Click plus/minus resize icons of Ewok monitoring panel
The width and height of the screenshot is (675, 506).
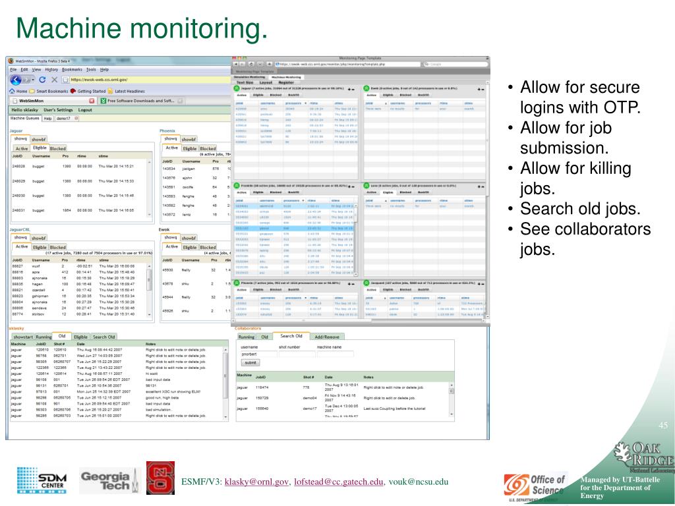coord(481,89)
